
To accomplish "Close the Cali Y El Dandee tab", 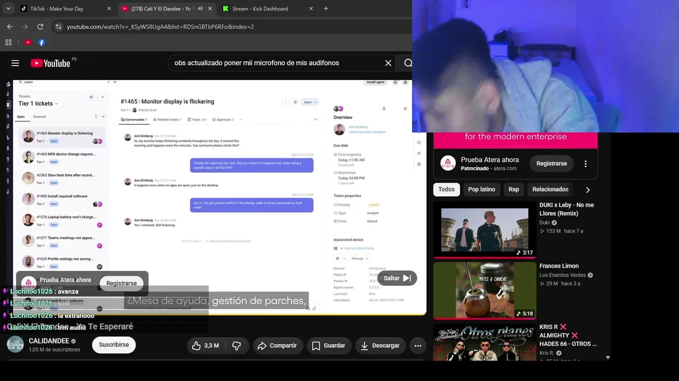I will (210, 8).
